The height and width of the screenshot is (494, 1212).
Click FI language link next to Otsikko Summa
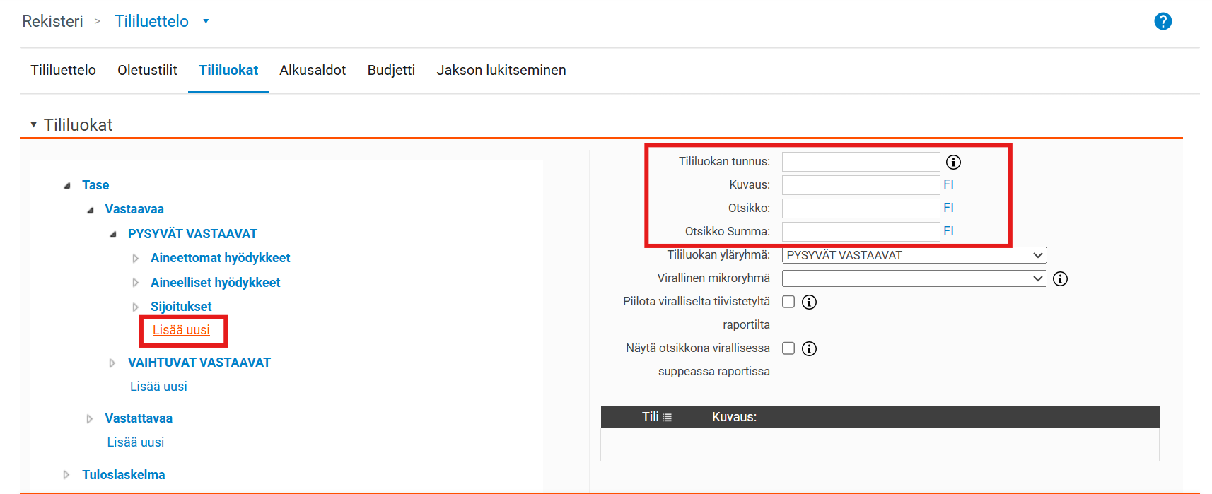point(948,231)
